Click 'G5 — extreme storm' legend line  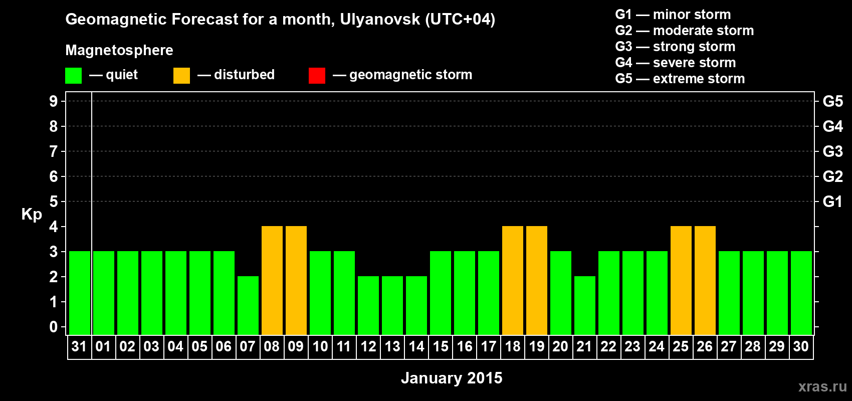click(x=680, y=79)
